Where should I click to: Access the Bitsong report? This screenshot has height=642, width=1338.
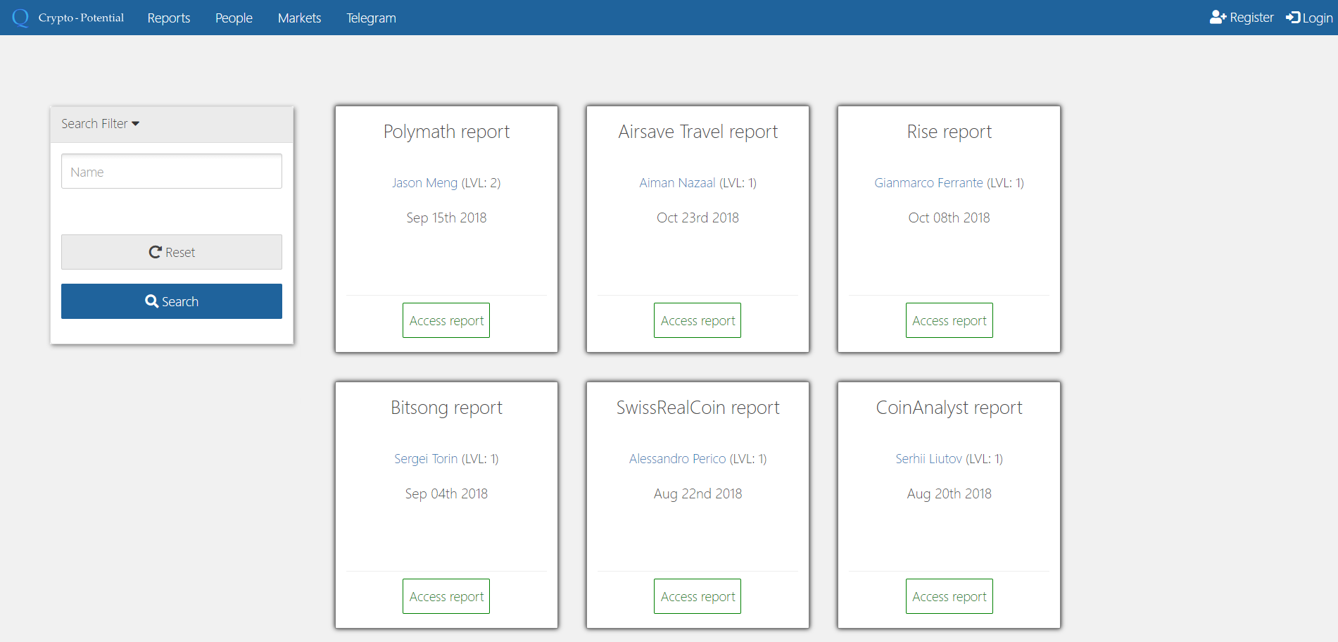(446, 596)
